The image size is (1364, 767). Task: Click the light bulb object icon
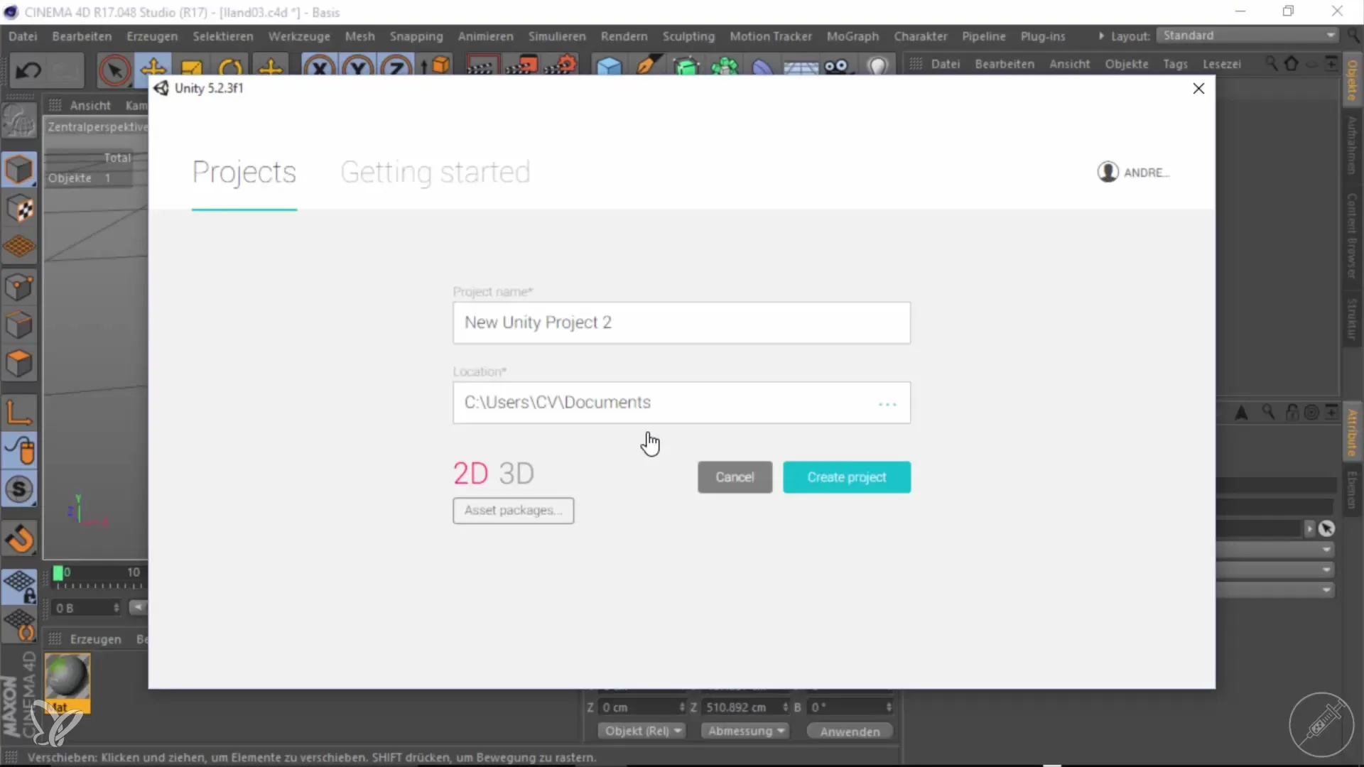coord(879,67)
